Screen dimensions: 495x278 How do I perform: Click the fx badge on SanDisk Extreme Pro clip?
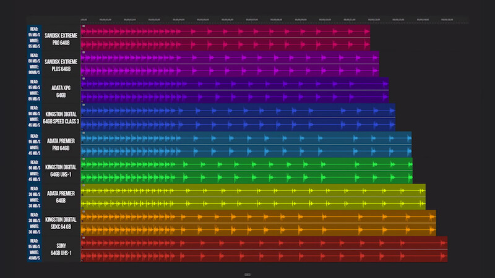pyautogui.click(x=84, y=27)
